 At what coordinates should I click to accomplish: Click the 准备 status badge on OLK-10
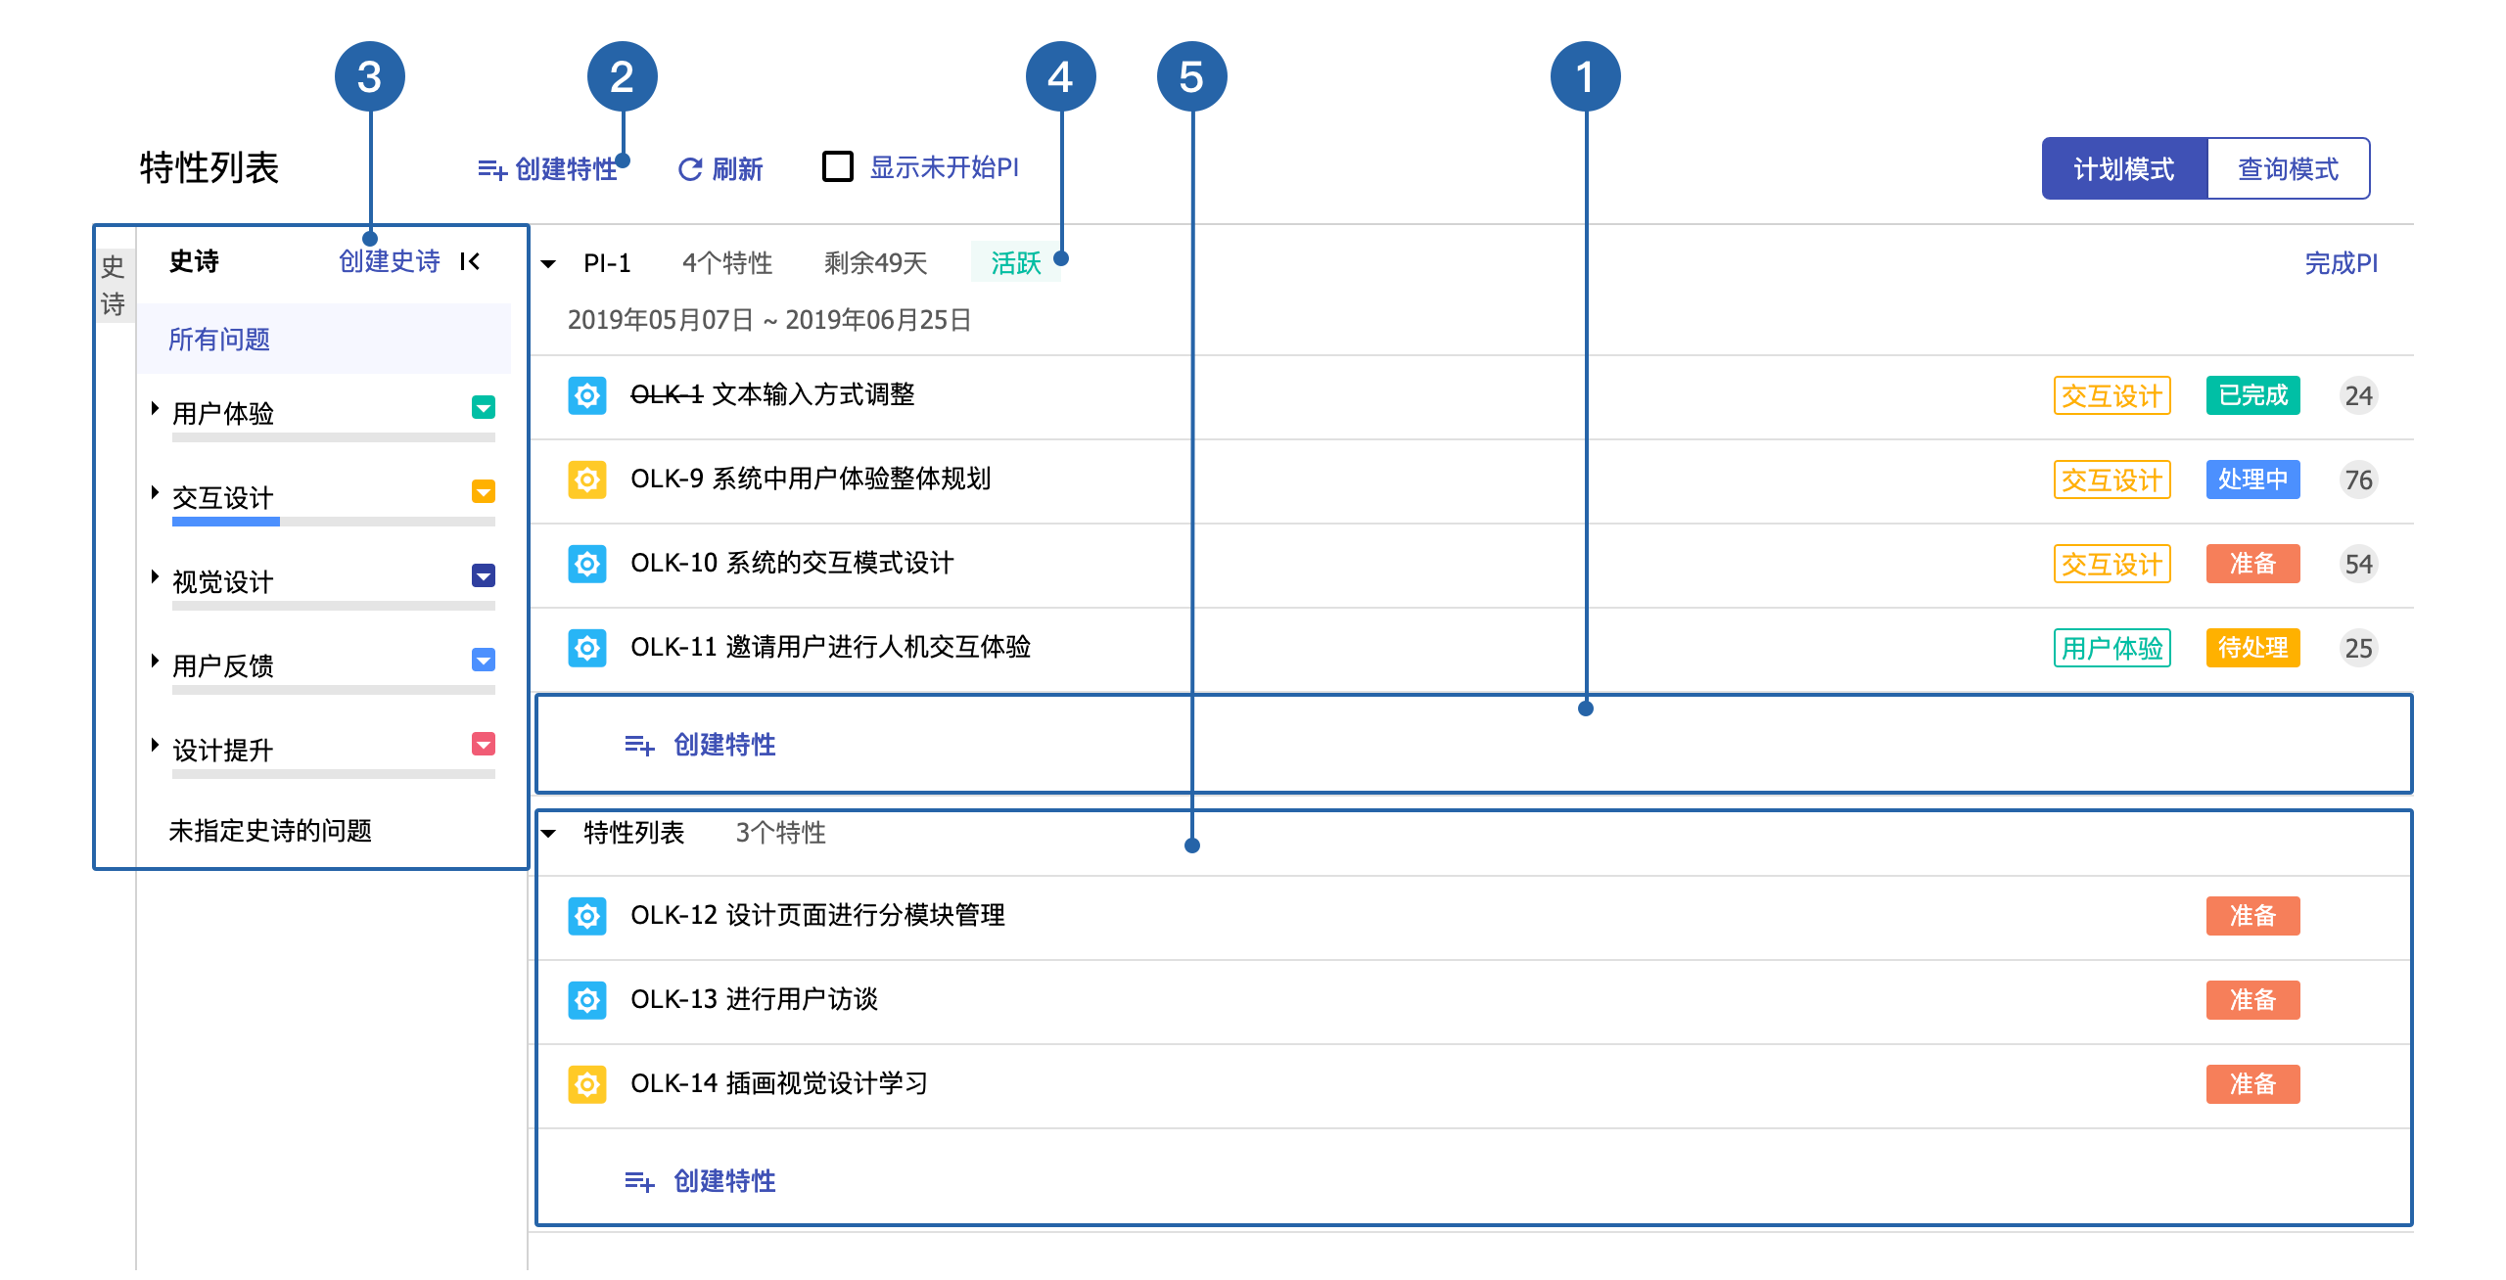point(2252,564)
